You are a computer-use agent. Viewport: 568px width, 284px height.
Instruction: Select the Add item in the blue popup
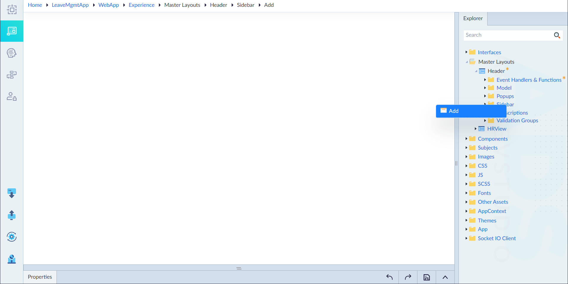click(471, 111)
